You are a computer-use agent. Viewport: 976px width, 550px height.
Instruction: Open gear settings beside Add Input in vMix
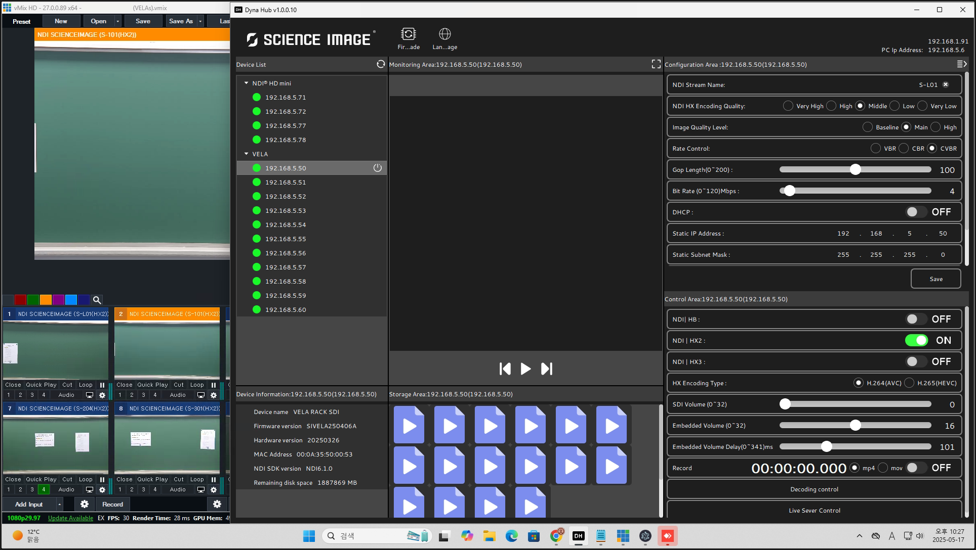pos(85,504)
